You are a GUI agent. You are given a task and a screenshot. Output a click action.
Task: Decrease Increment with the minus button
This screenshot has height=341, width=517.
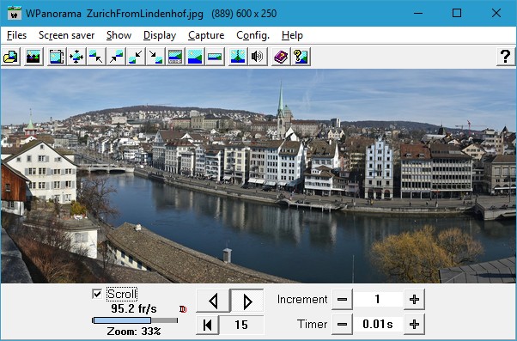click(x=342, y=300)
